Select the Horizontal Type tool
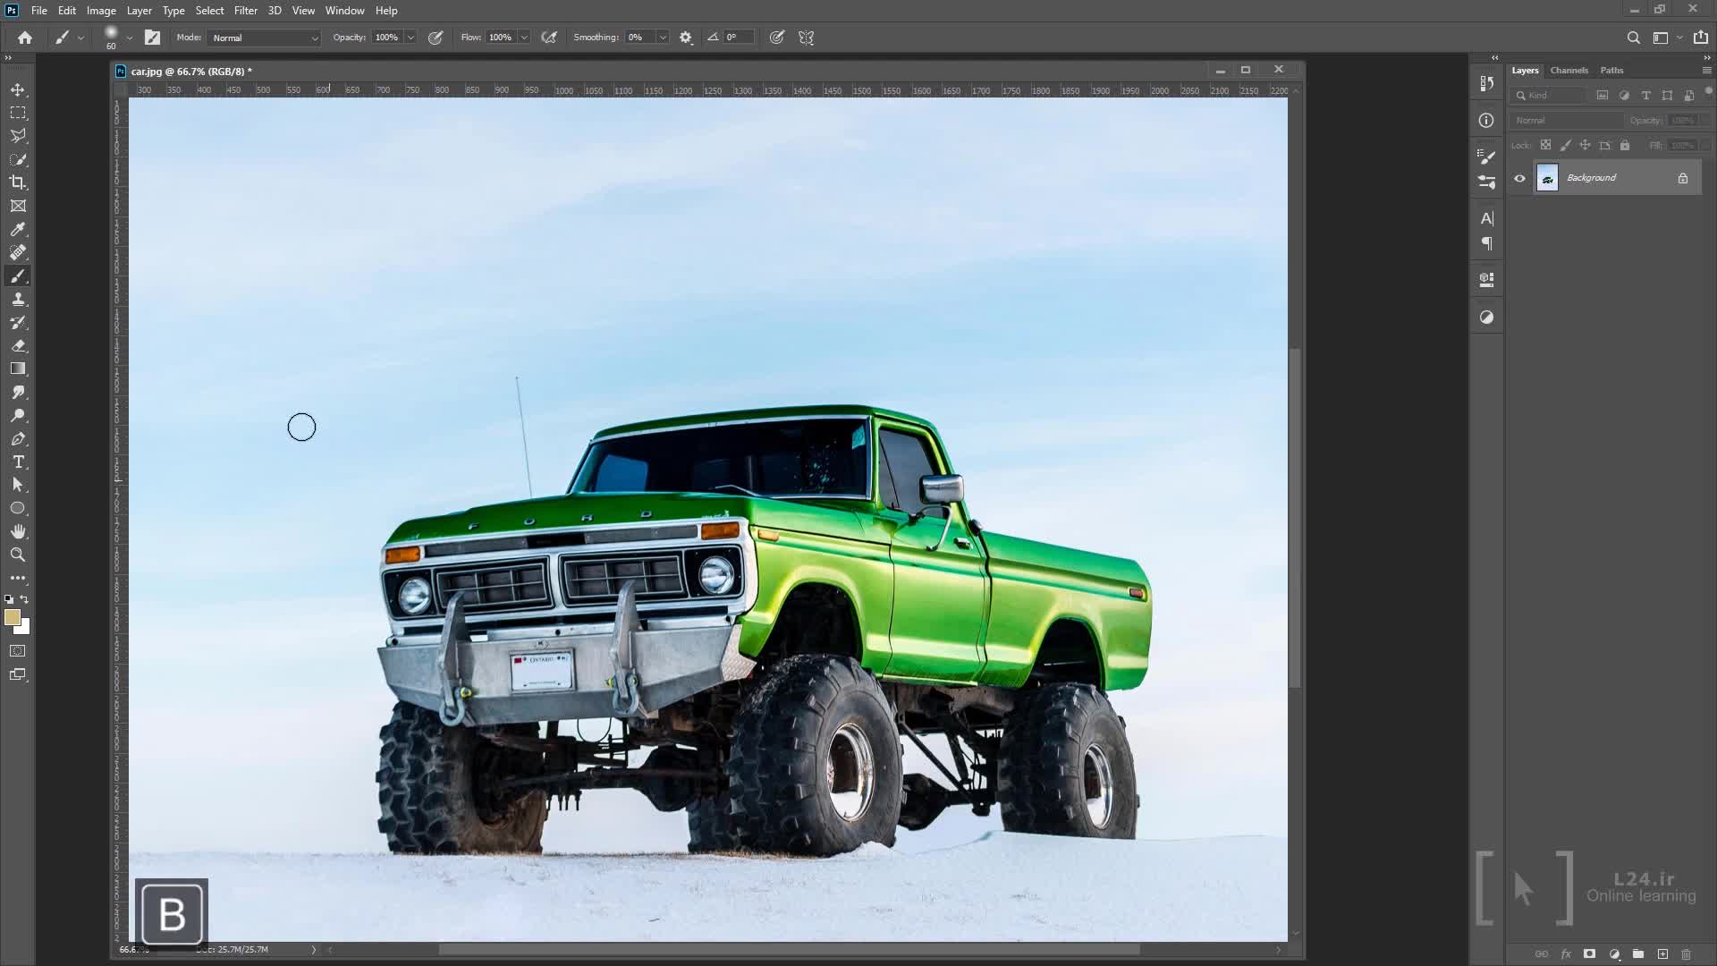Viewport: 1717px width, 966px height. [18, 462]
